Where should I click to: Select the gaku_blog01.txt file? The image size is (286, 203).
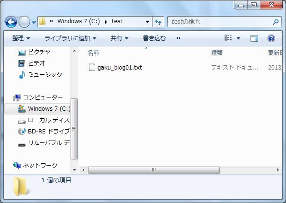[x=120, y=68]
